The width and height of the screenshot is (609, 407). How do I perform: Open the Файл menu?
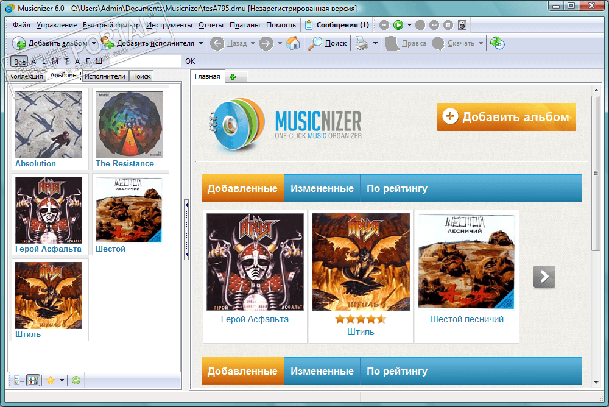point(21,25)
